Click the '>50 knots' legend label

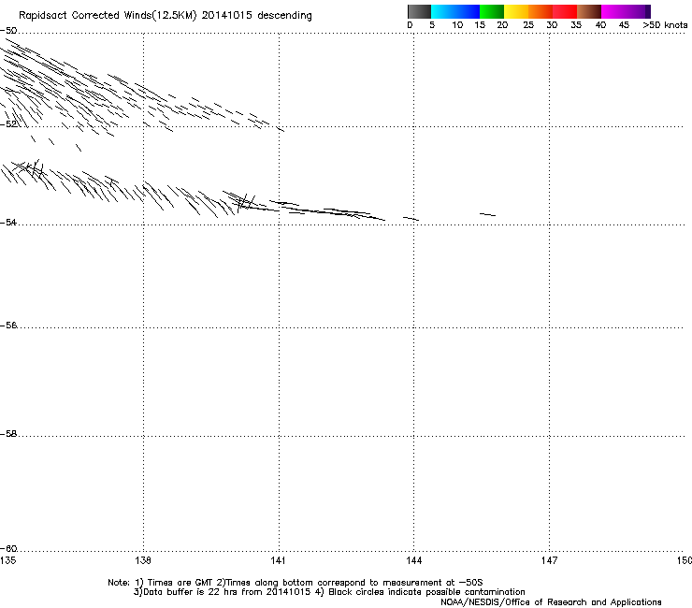pyautogui.click(x=665, y=25)
